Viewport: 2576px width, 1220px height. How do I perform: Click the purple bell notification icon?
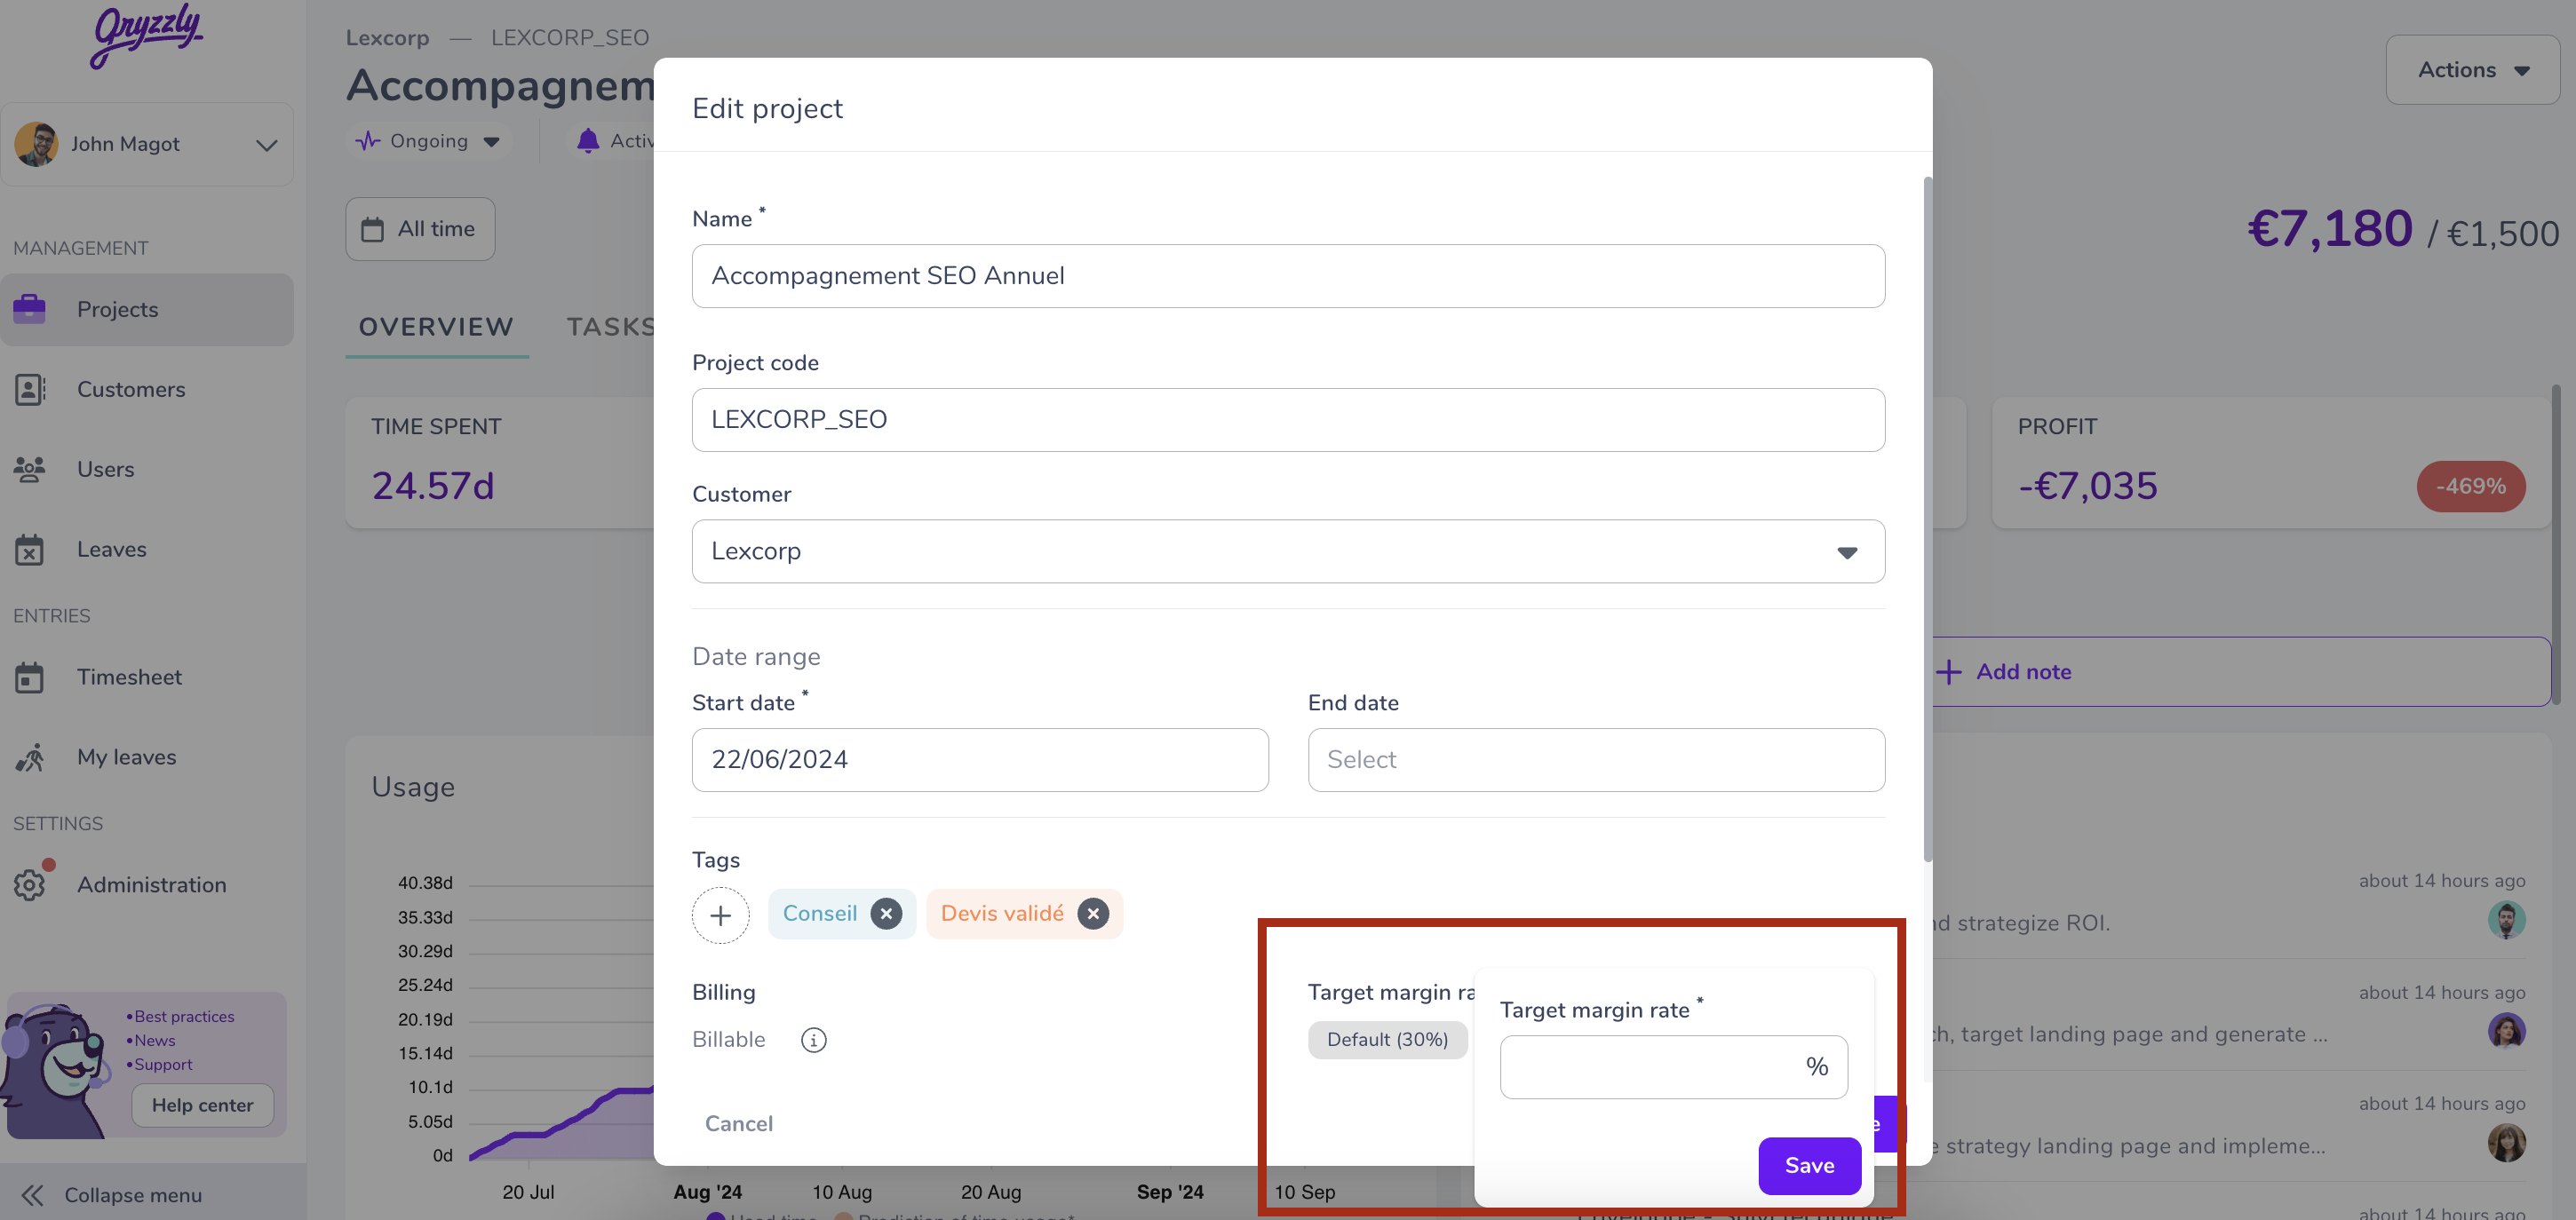tap(588, 141)
